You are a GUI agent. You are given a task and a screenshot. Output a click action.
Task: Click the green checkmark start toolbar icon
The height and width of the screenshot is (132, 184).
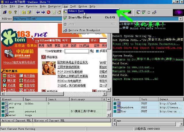coord(143,12)
